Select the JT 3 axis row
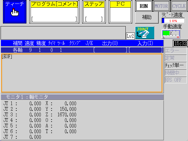 point(22,115)
